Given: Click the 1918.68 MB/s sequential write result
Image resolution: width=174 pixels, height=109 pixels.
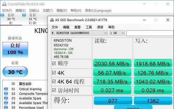Looking at the screenshot, I should pyautogui.click(x=153, y=63).
